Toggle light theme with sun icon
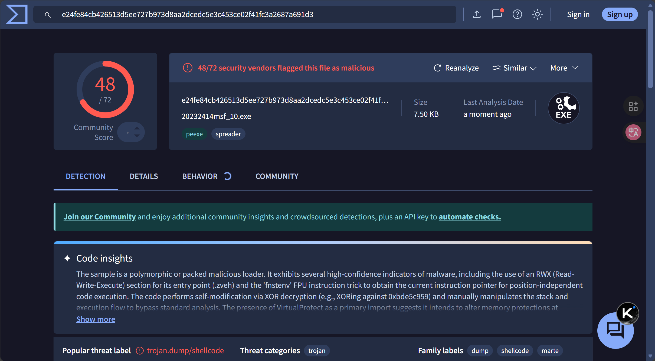Screen dimensions: 655x361 537,14
